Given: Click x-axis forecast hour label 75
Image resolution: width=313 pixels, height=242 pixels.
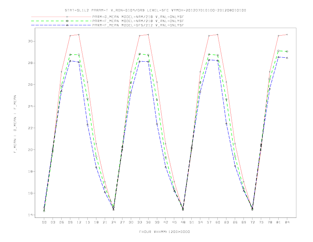Looking at the screenshot, I should (261, 222).
